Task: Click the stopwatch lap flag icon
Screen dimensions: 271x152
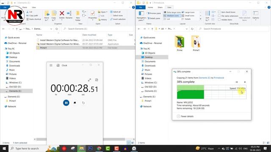Action: (x=75, y=103)
